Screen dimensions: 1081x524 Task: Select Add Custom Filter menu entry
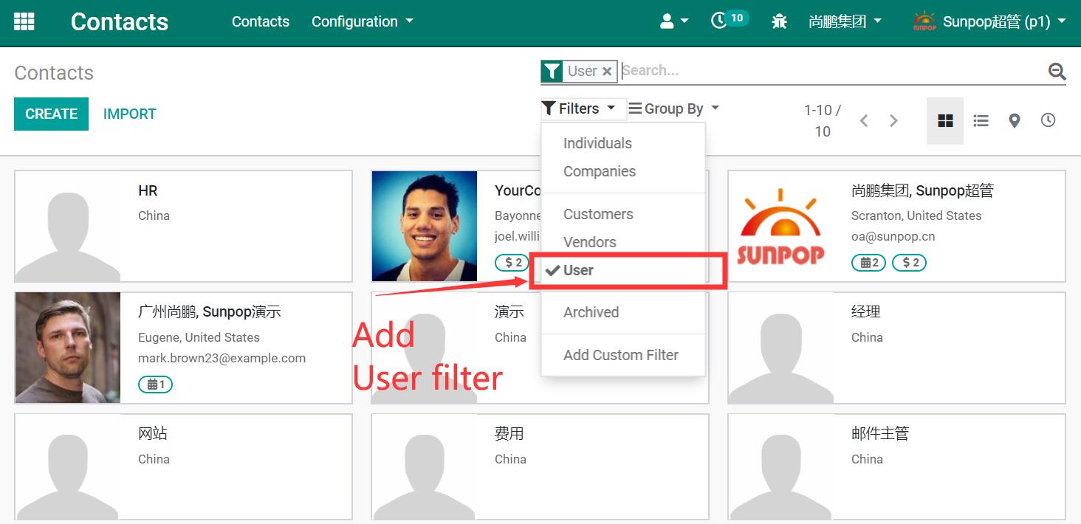tap(620, 355)
